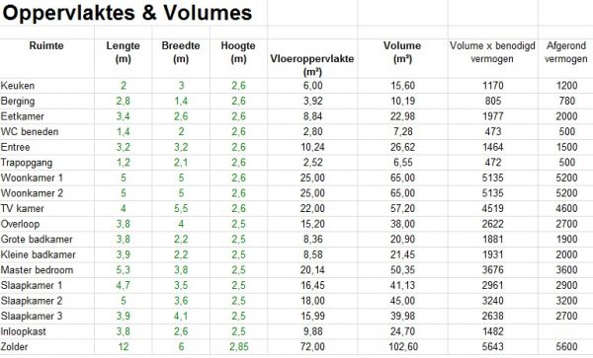Select the Grote badkamer row label
Viewport: 593px width, 358px height.
(37, 240)
